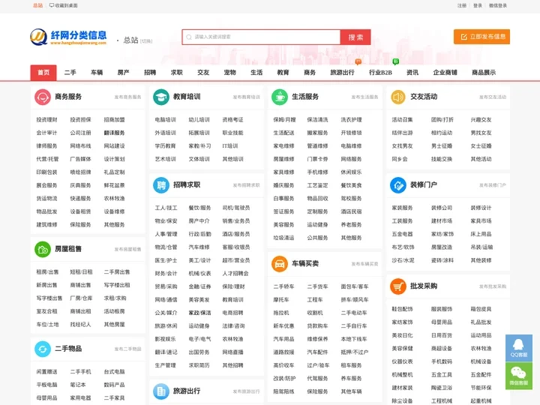
Task: Click the 商务服务 category icon
Action: 43,97
